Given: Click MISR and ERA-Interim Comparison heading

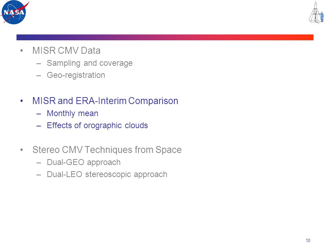Looking at the screenshot, I should click(x=105, y=101).
